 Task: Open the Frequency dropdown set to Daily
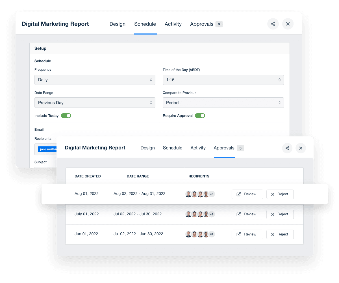coord(95,80)
